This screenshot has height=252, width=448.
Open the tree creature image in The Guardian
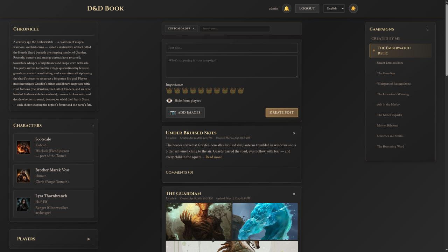click(x=198, y=222)
